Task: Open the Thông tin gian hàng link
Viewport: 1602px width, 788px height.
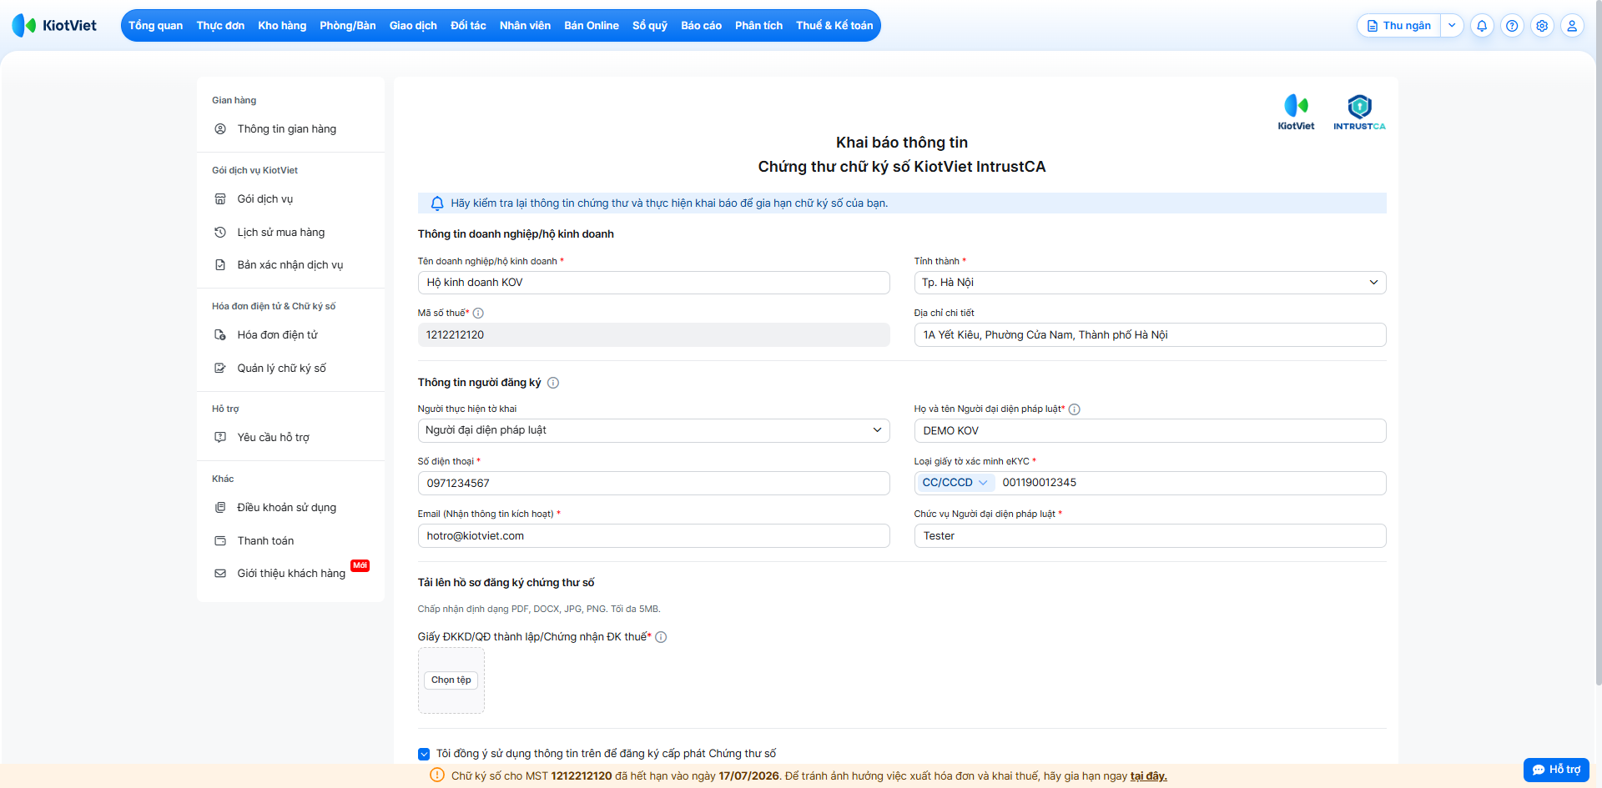Action: click(x=287, y=129)
